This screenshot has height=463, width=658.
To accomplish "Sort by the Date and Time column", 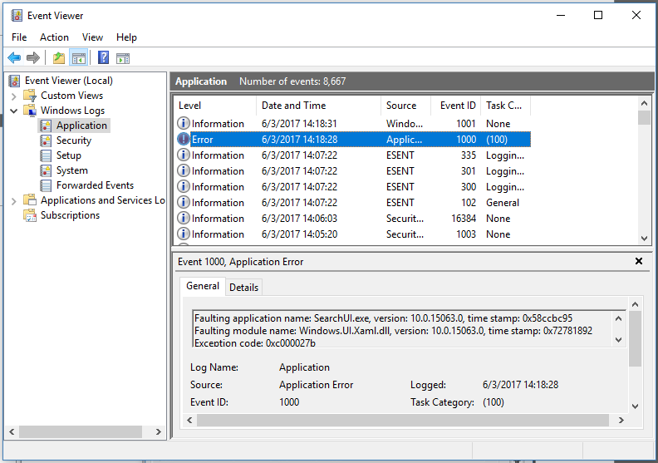I will [x=318, y=106].
